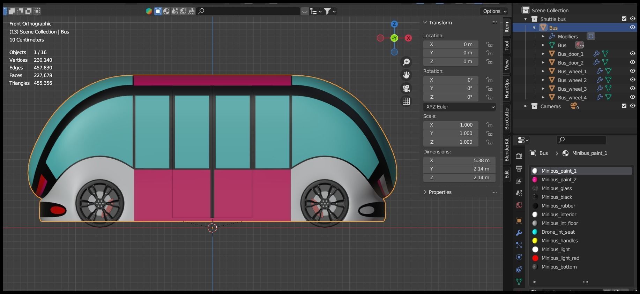Switch to the View sidebar tab
The width and height of the screenshot is (640, 294).
507,64
